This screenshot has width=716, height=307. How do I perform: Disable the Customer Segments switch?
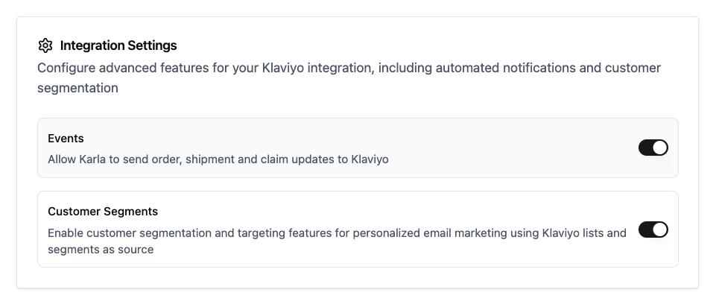653,230
